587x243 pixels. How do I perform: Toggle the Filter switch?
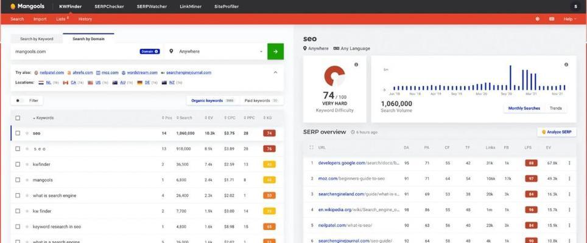19,100
